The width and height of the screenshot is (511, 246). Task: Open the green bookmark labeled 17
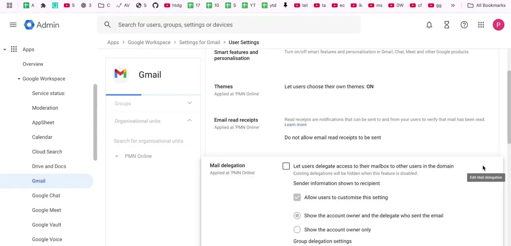click(194, 6)
